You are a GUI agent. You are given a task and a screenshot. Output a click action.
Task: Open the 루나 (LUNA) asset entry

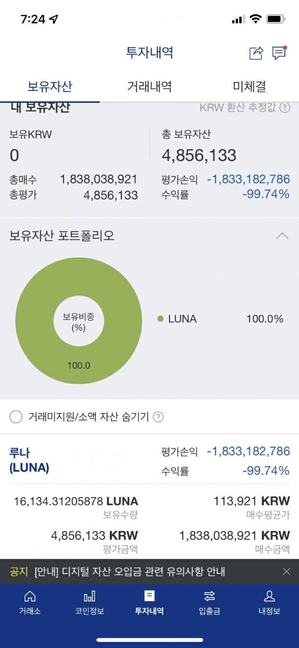coord(29,460)
